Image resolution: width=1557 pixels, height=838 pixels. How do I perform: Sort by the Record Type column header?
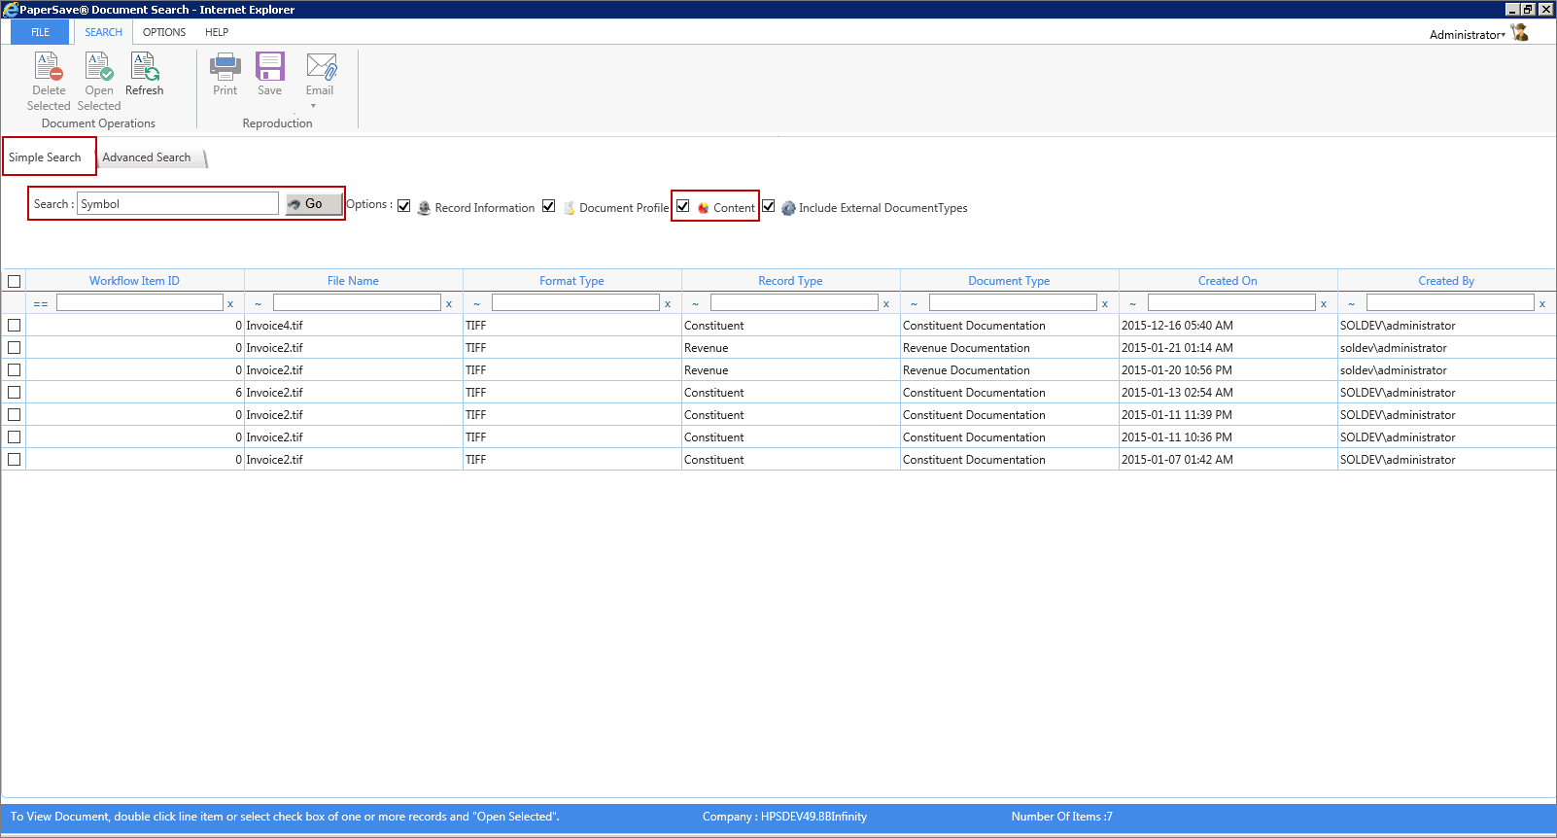(x=790, y=281)
